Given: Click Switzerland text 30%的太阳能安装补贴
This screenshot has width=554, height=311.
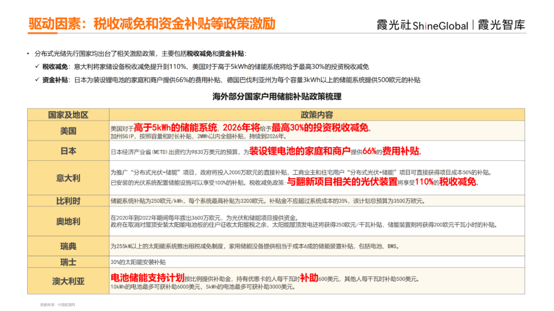Looking at the screenshot, I should [138, 262].
